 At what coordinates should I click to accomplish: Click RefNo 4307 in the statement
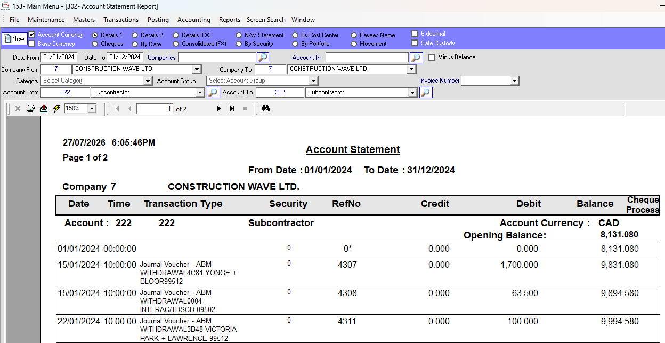point(347,265)
